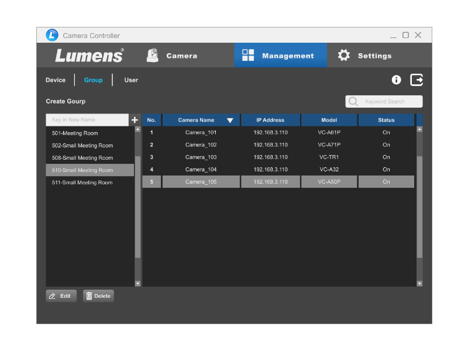The width and height of the screenshot is (468, 351).
Task: Select the Management grid icon
Action: (x=248, y=55)
